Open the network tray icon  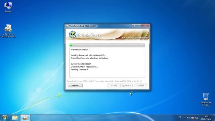pos(197,118)
